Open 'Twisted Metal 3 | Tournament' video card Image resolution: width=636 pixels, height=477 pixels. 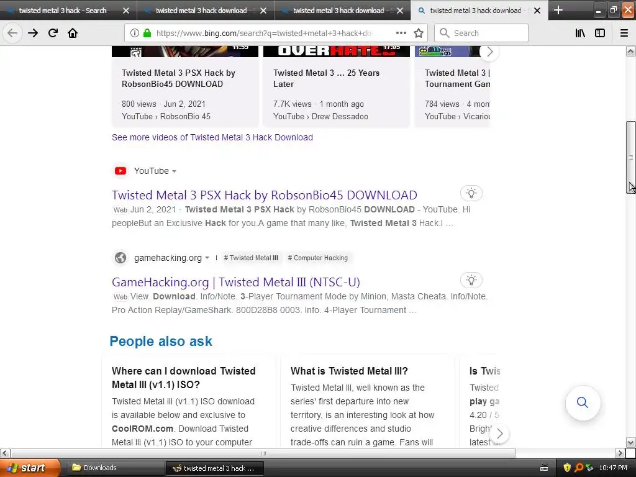tap(452, 86)
